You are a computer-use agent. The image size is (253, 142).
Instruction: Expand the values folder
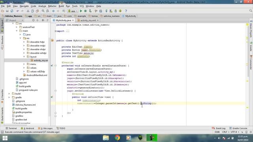24,68
